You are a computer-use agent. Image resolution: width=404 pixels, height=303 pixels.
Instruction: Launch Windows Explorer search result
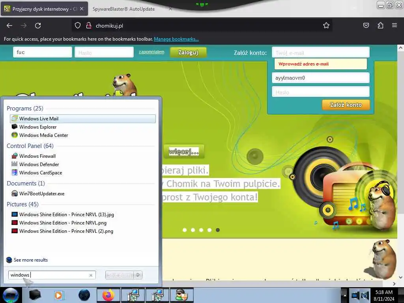[x=83, y=127]
